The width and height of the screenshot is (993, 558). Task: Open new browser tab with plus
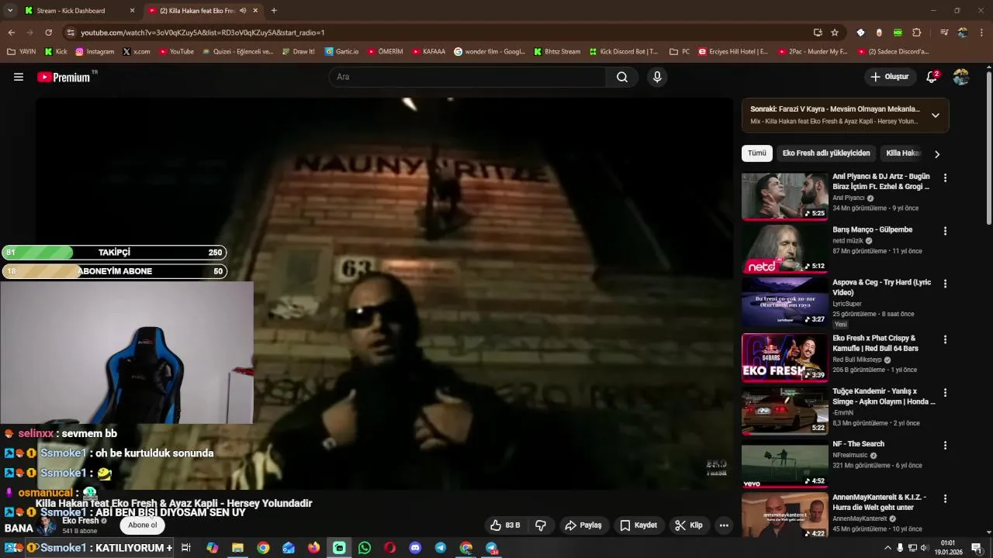tap(274, 11)
